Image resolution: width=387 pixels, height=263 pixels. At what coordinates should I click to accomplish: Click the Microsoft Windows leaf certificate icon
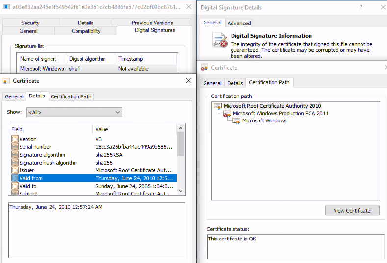click(x=236, y=121)
